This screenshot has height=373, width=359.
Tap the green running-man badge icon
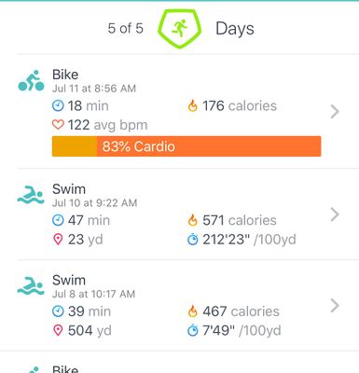180,28
